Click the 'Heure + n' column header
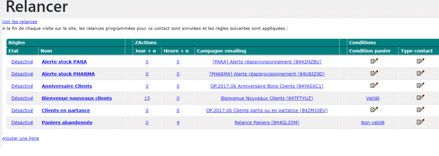The height and width of the screenshot is (156, 439). (x=176, y=51)
